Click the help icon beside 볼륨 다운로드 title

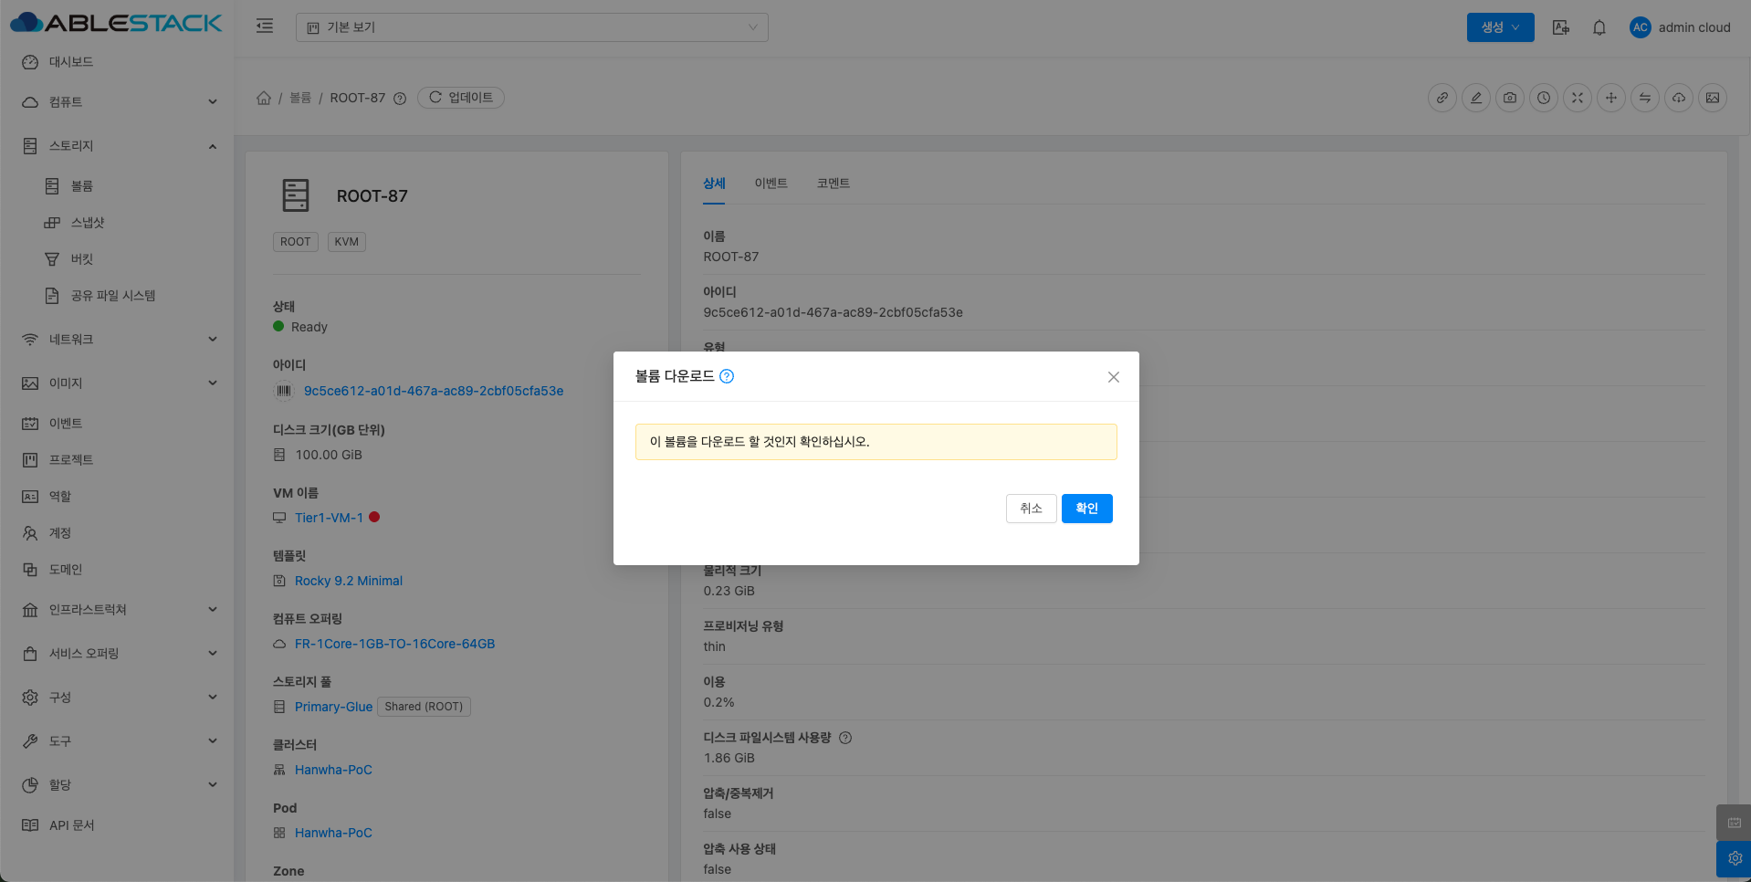(727, 376)
